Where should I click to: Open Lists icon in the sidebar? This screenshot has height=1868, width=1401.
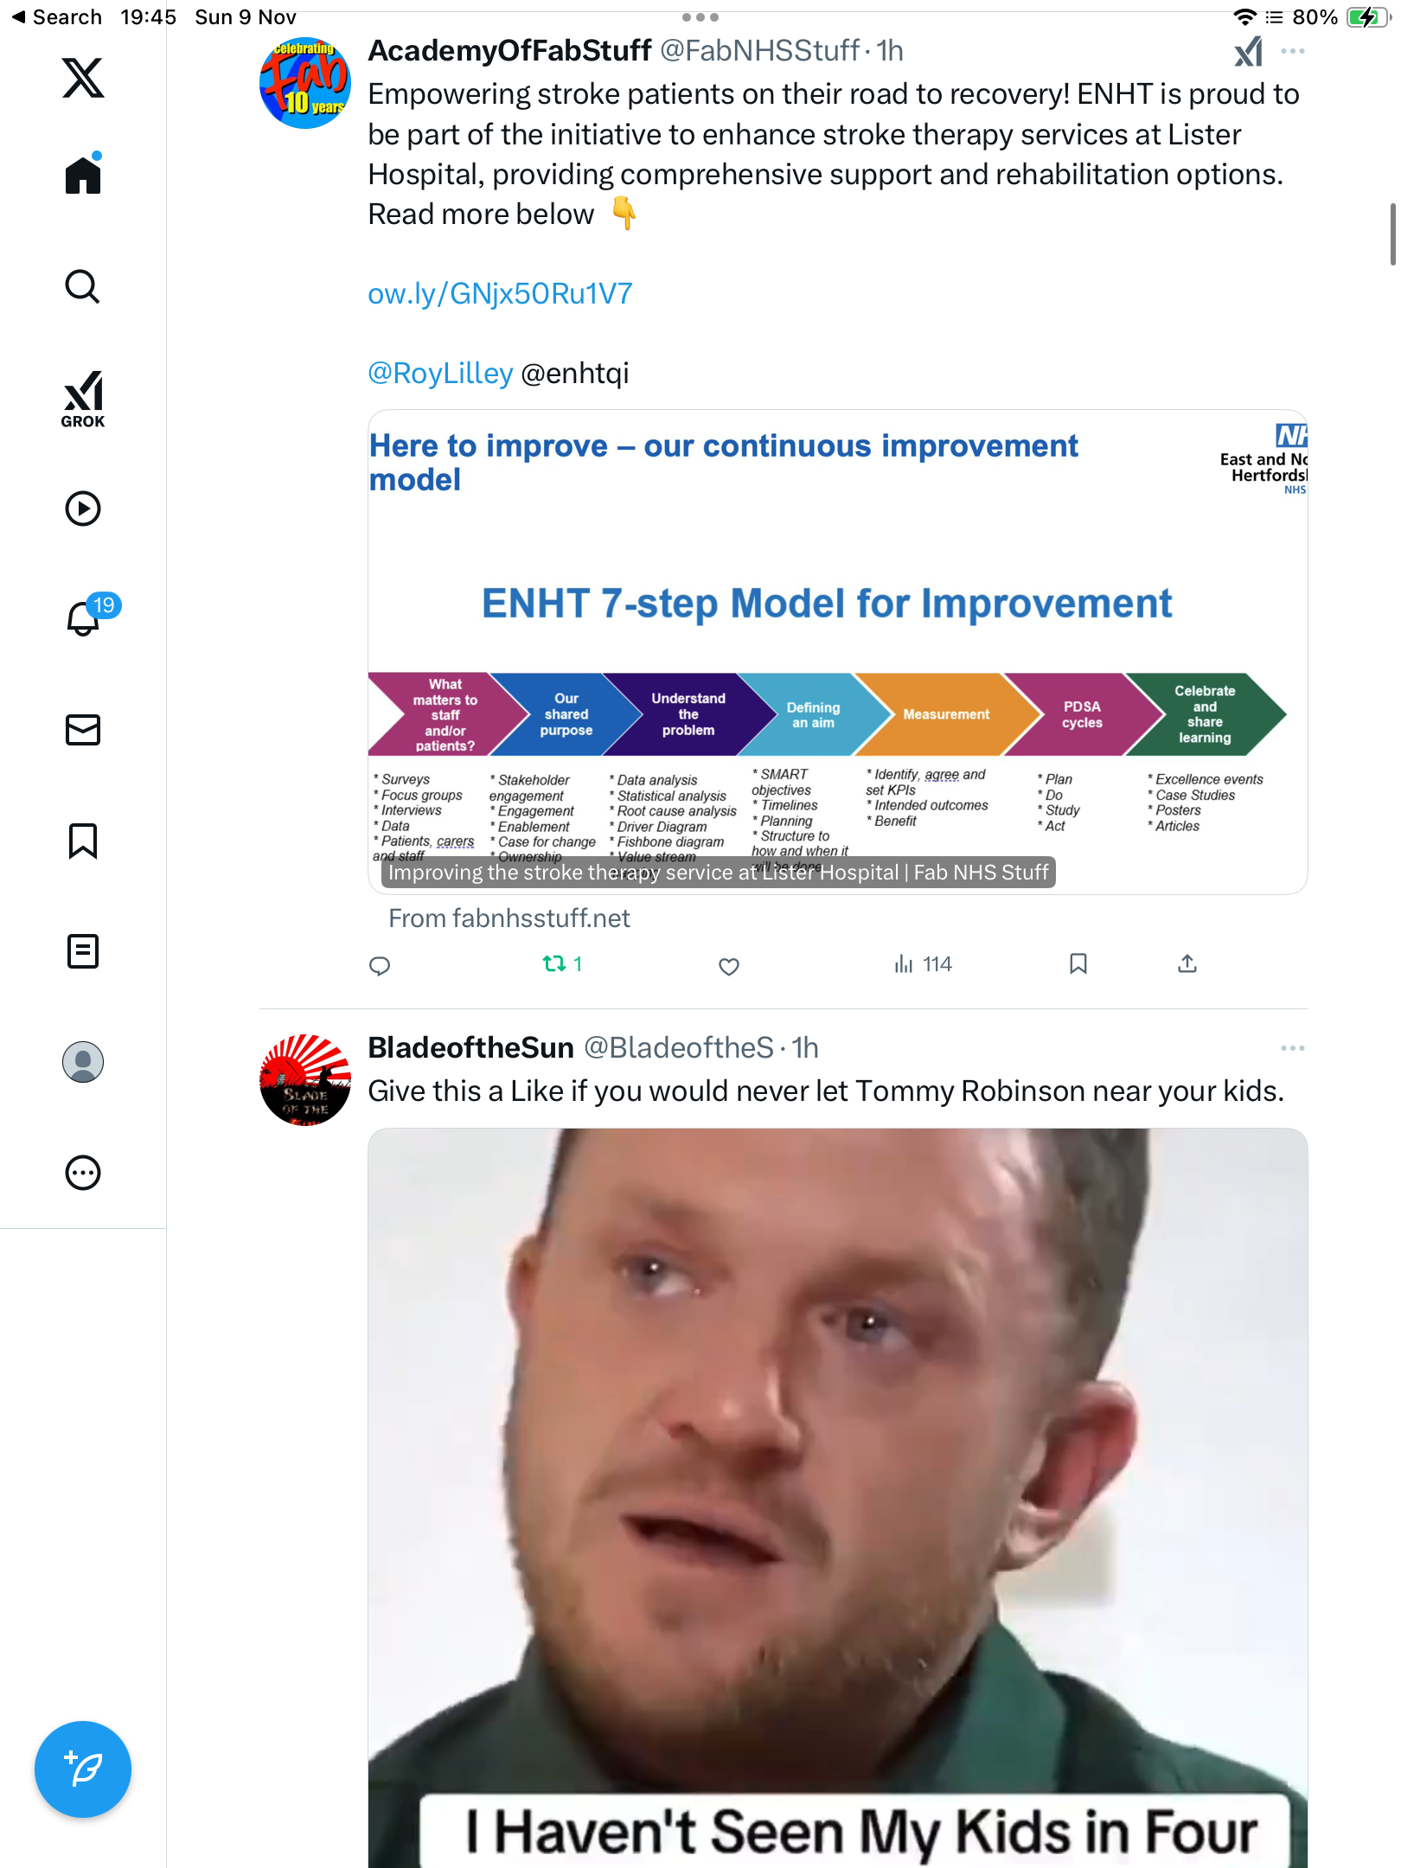coord(83,951)
